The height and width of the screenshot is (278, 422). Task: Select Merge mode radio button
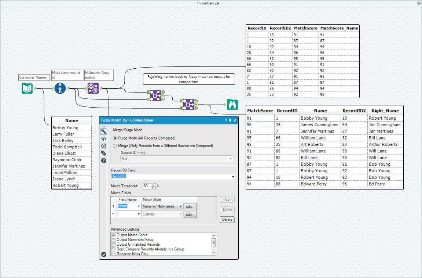click(x=115, y=146)
